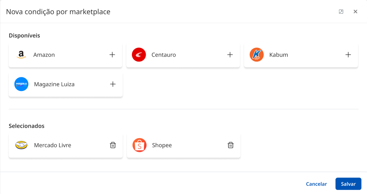Select the Amazon card label
Viewport: 367px width, 194px height.
click(44, 55)
